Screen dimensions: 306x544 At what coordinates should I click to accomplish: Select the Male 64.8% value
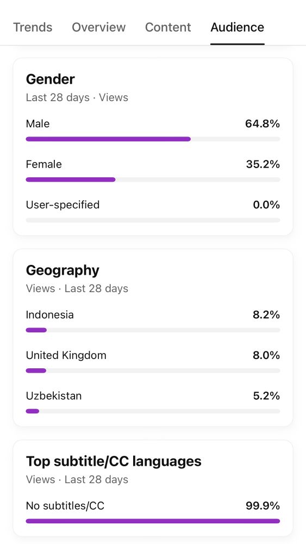pyautogui.click(x=263, y=123)
